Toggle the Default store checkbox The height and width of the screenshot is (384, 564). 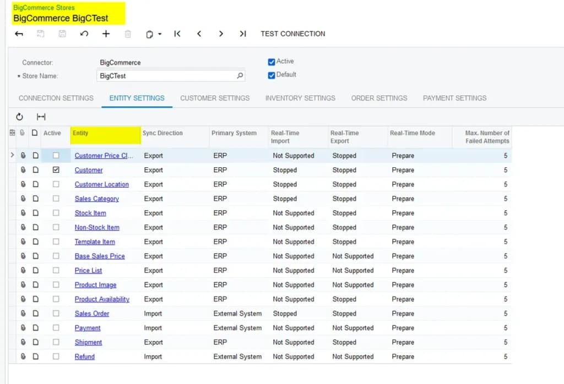coord(272,75)
